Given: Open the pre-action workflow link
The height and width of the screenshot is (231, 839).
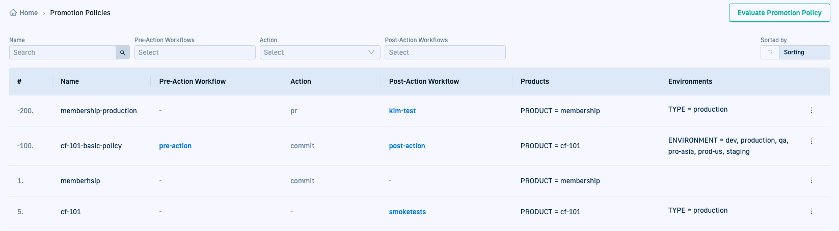Looking at the screenshot, I should click(175, 146).
